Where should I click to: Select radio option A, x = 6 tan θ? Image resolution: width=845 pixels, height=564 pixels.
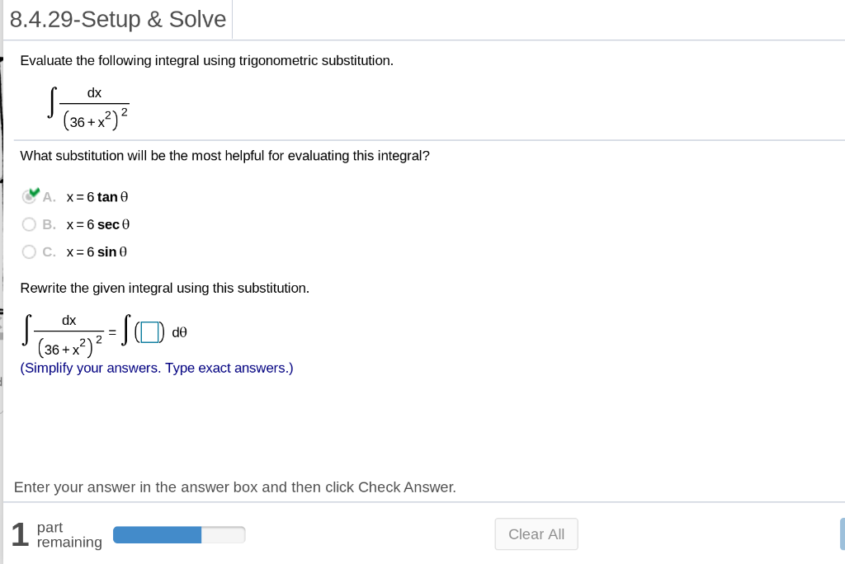point(29,197)
